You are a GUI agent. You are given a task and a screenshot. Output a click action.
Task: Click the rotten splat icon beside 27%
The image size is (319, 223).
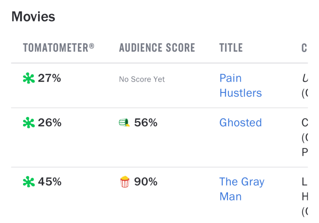29,78
